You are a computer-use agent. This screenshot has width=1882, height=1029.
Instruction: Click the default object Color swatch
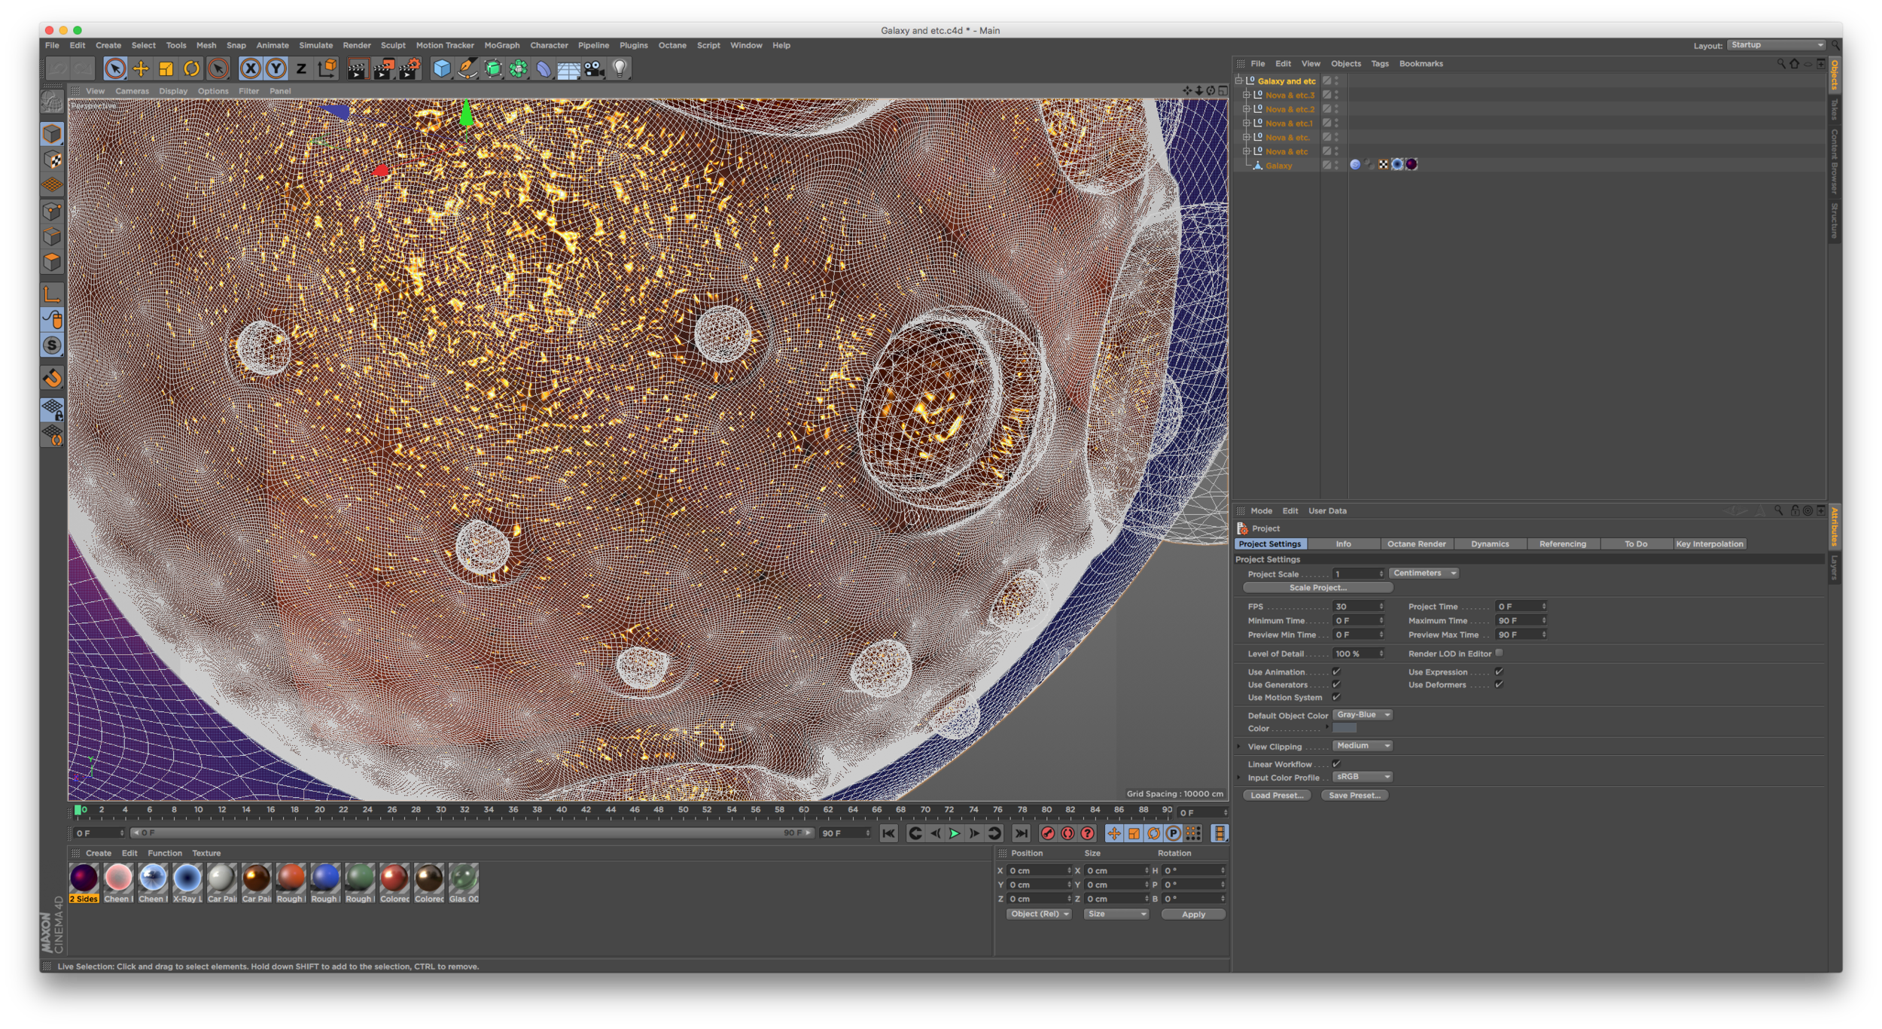click(1345, 728)
